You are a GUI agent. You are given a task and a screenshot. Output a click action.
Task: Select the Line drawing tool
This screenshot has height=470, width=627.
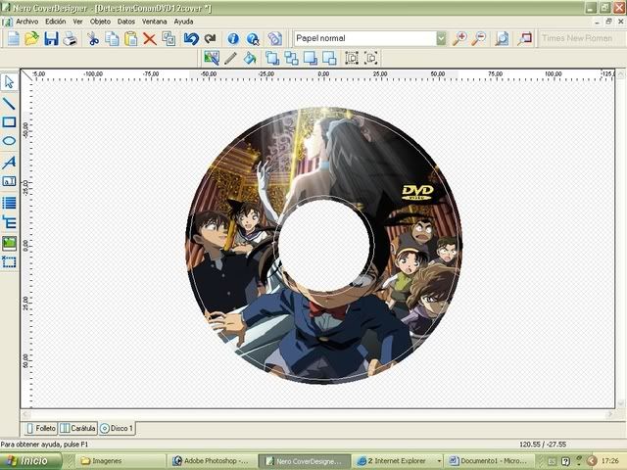pos(9,104)
